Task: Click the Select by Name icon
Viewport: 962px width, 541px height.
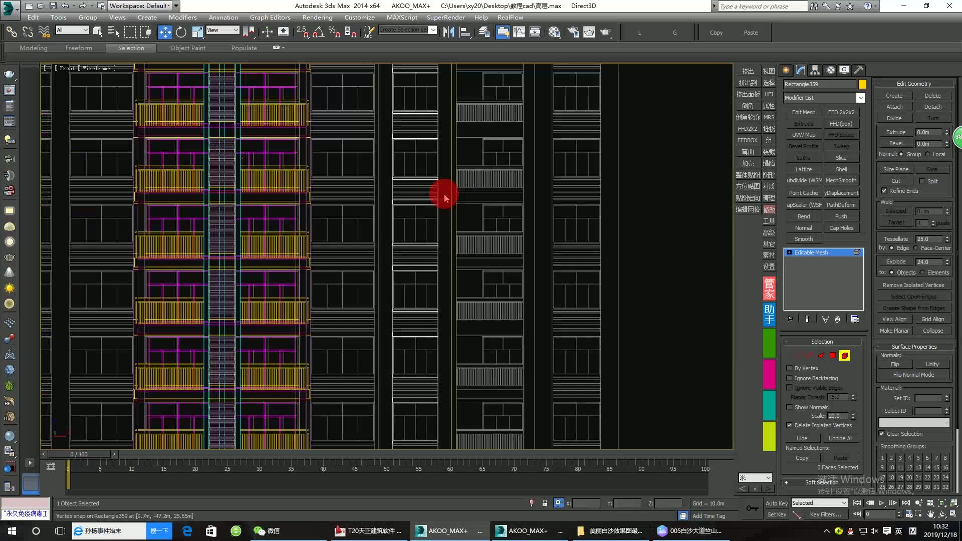Action: (114, 33)
